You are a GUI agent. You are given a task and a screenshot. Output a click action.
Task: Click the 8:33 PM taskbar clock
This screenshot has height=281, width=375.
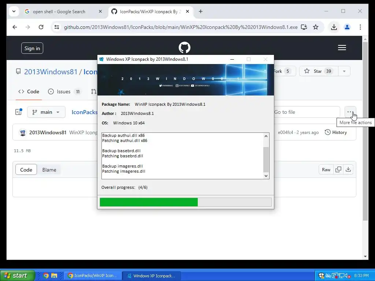tap(361, 276)
